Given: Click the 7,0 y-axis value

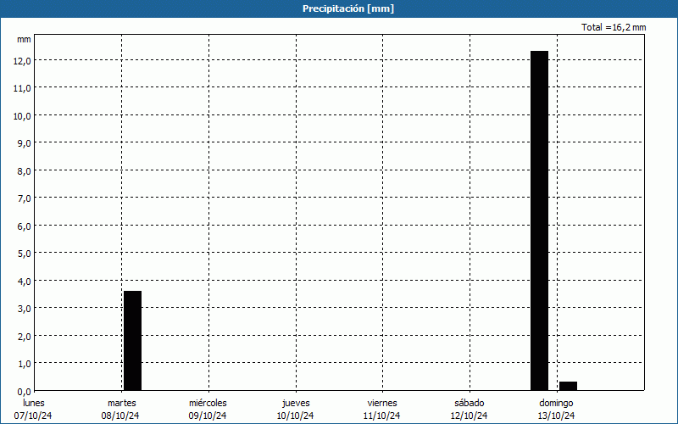Looking at the screenshot, I should pos(25,198).
